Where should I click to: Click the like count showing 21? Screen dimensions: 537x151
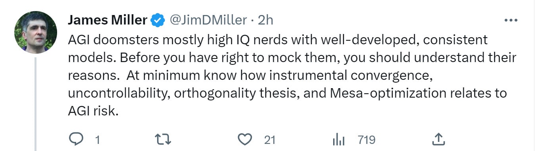(270, 140)
